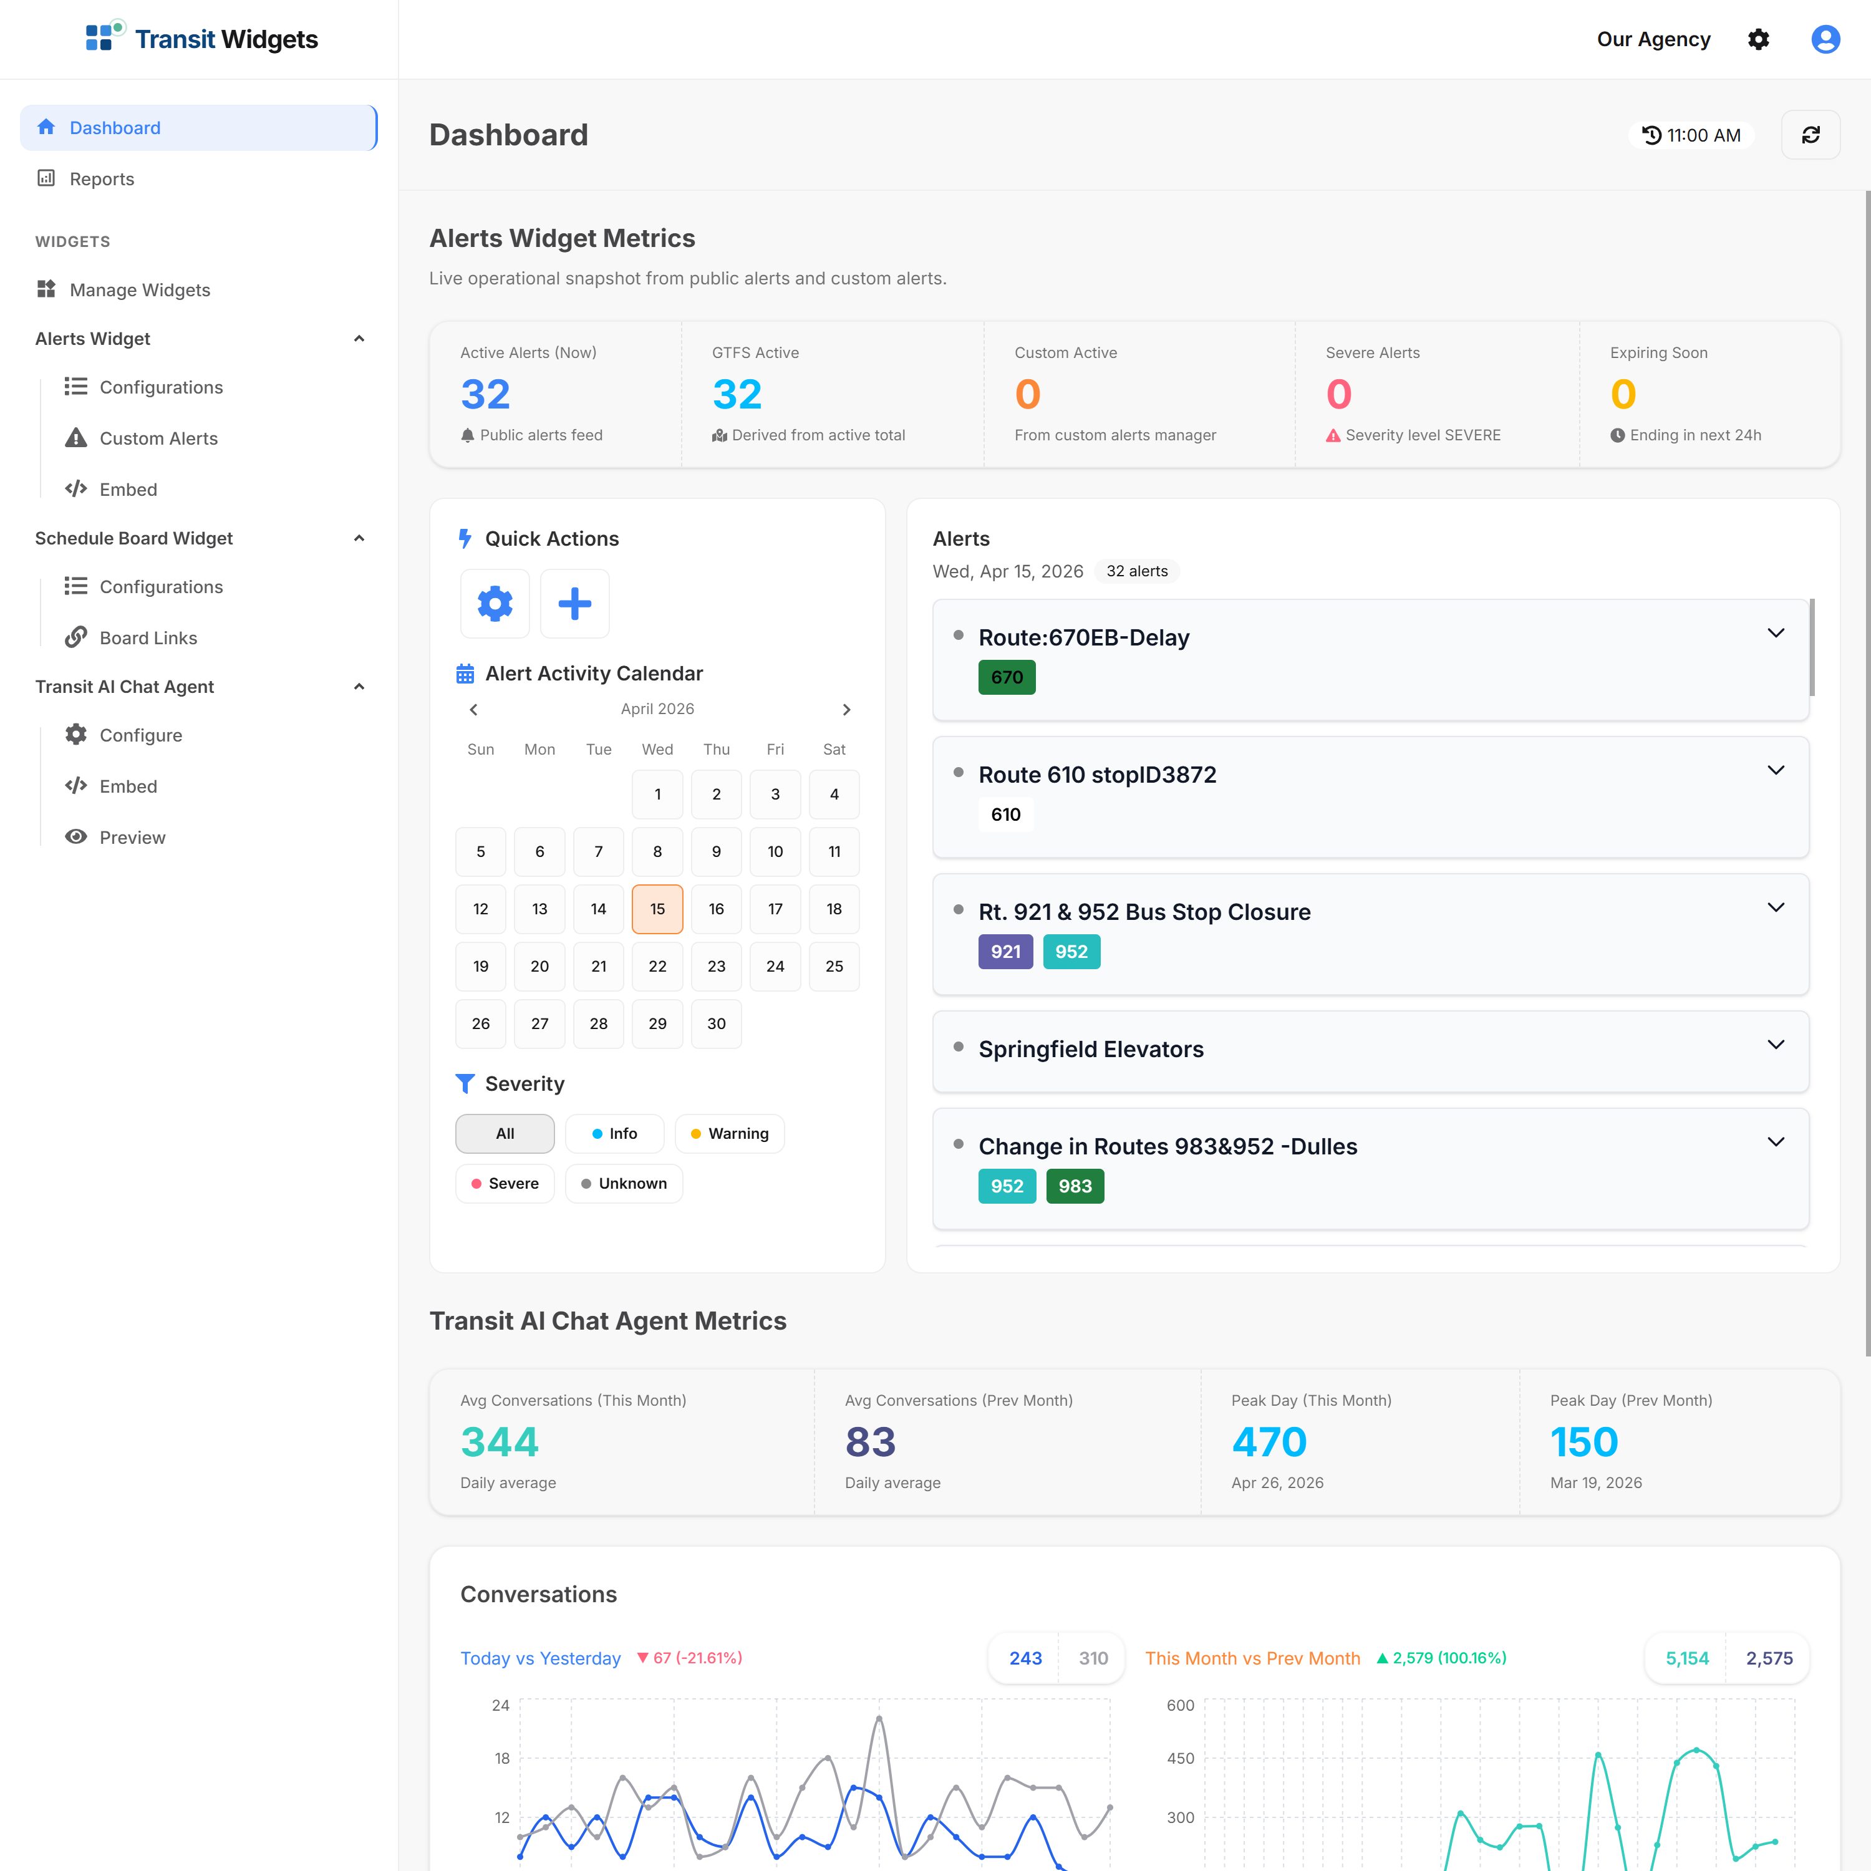This screenshot has height=1871, width=1871.
Task: Click the purple 921 route badge
Action: tap(1005, 951)
